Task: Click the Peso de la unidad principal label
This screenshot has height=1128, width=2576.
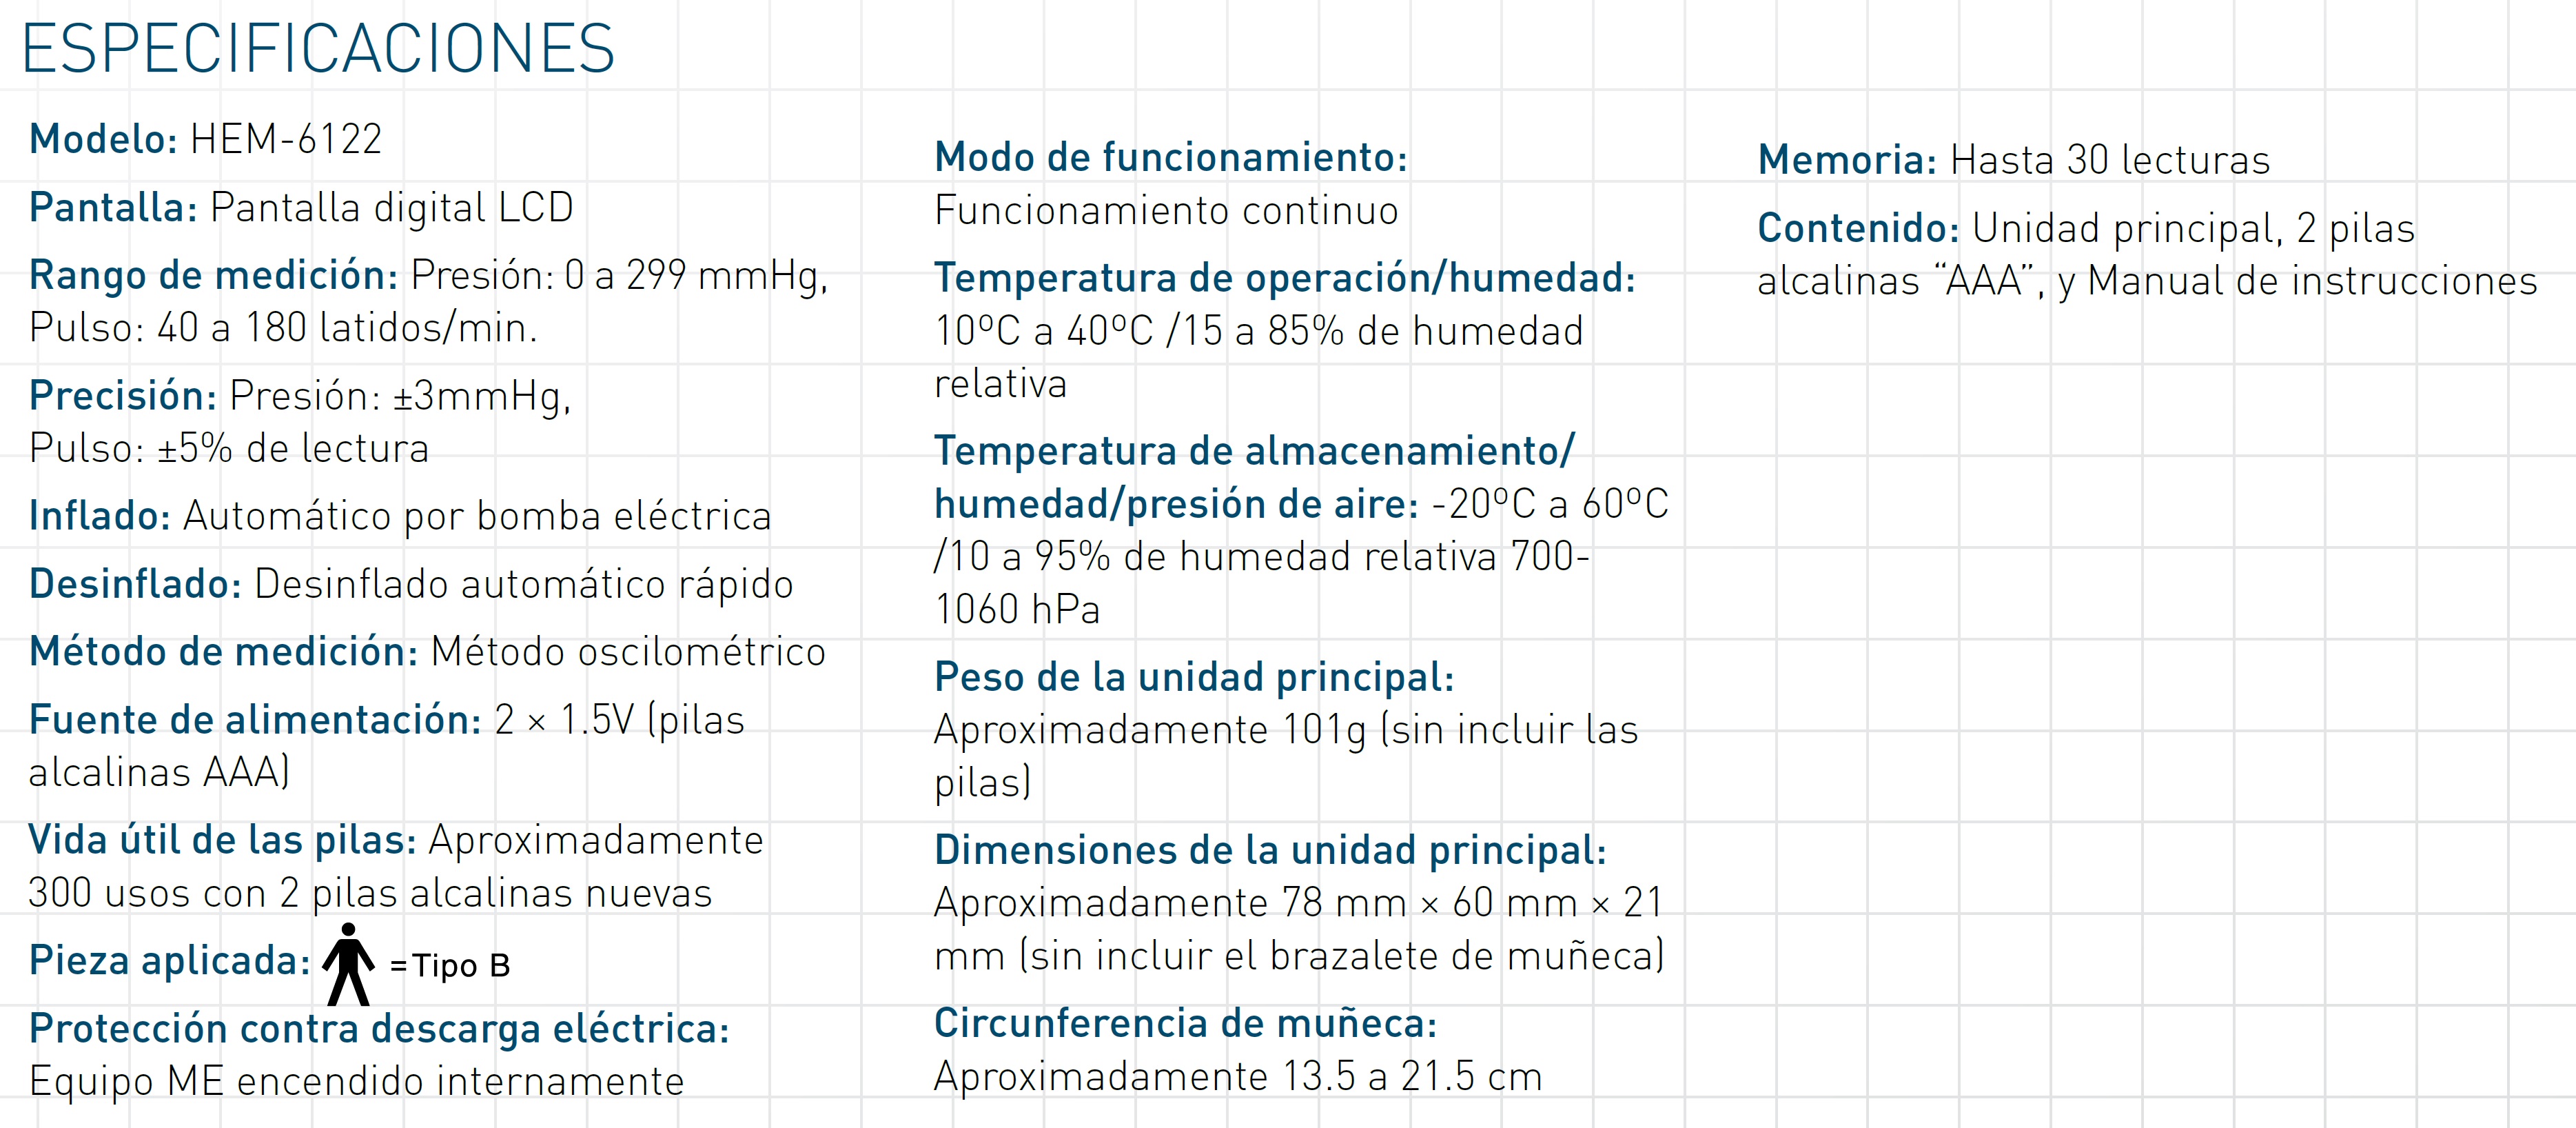Action: (1194, 678)
